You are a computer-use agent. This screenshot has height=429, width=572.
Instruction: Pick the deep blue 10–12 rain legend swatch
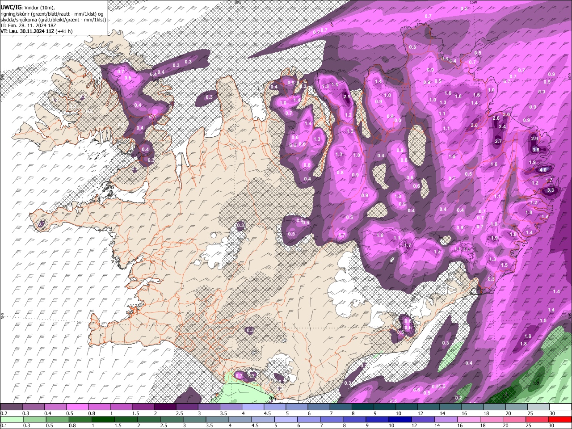[x=400, y=420]
